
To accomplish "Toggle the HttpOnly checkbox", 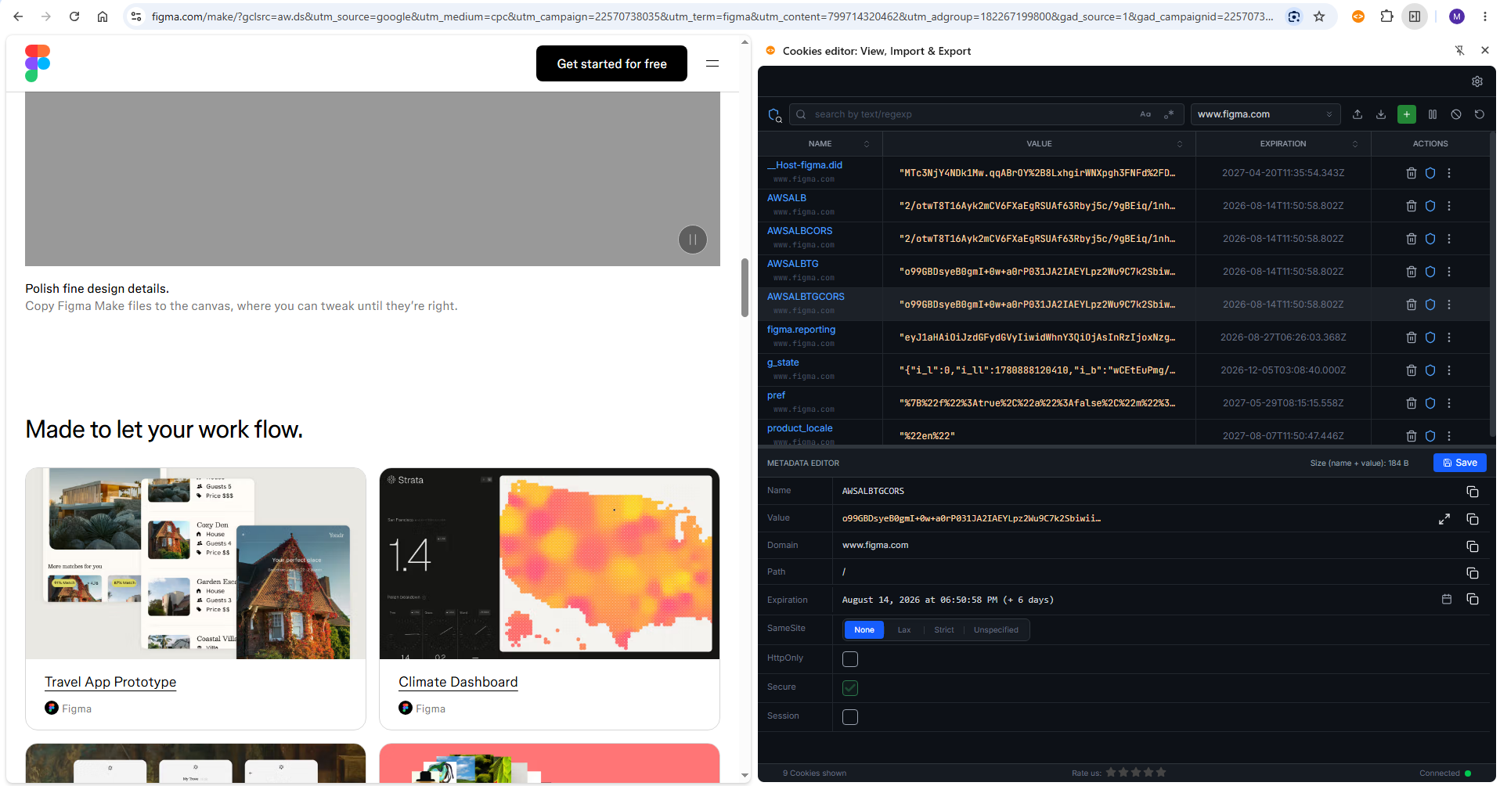I will (x=849, y=659).
